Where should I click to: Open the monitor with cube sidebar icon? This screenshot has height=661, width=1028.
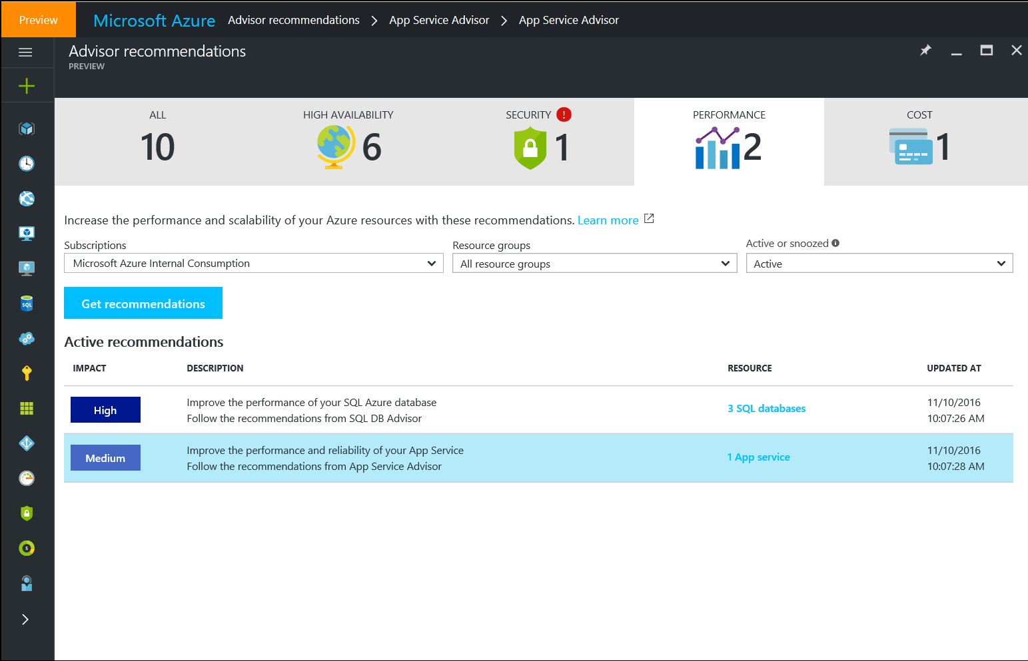tap(27, 233)
